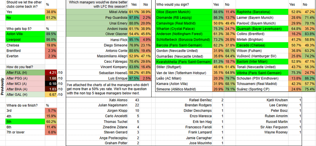
Task: Click the dark red 4.21 rating cell
Action: click(x=51, y=73)
